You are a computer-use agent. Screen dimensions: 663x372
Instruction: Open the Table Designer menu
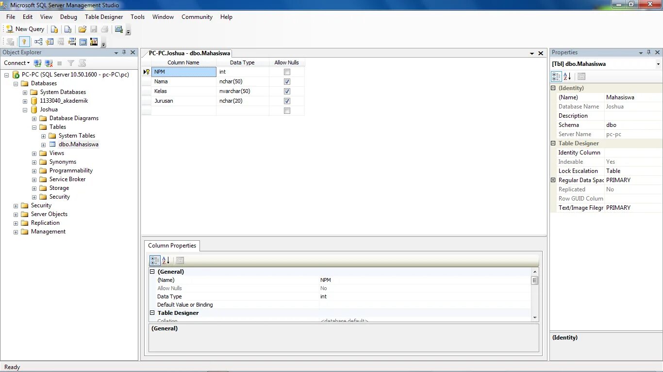click(104, 17)
